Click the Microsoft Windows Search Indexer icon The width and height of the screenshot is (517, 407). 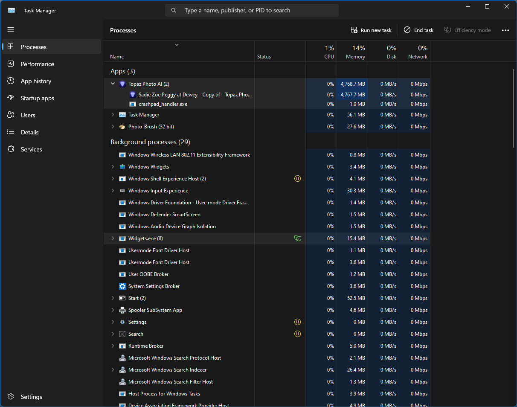122,370
